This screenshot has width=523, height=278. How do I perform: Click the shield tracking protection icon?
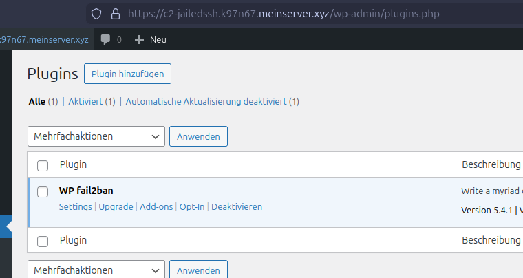pyautogui.click(x=96, y=14)
